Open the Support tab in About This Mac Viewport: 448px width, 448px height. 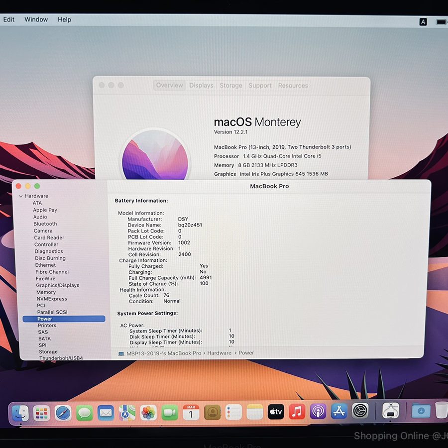click(x=260, y=86)
